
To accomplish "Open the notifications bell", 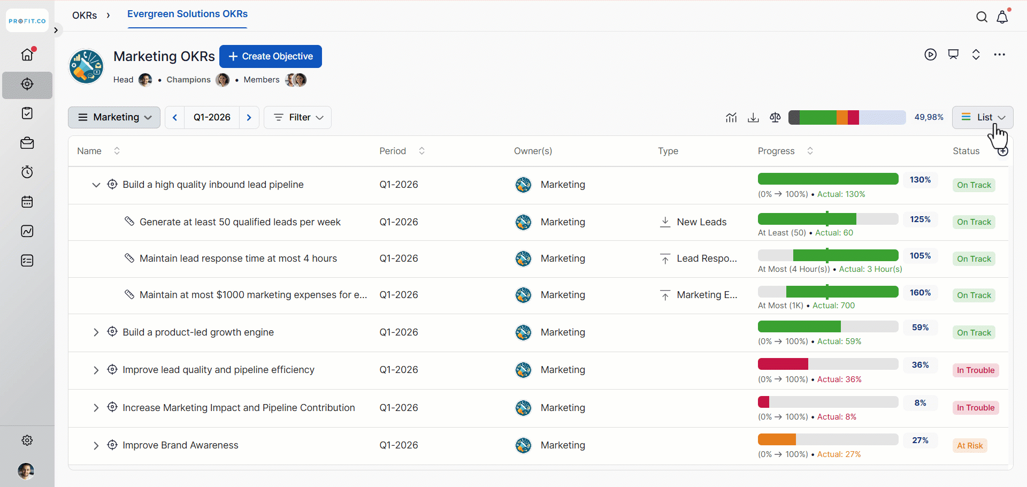I will point(1002,17).
